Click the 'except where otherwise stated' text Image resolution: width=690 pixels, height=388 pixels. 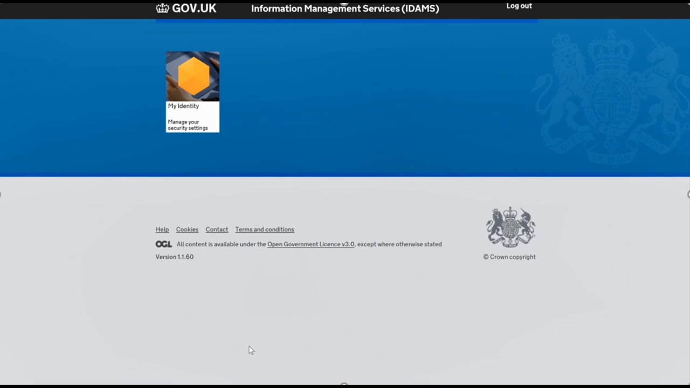(399, 244)
